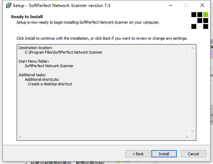Click the vertical scrollbar track in summary box
Screen dimensions: 213x164
pos(193,89)
